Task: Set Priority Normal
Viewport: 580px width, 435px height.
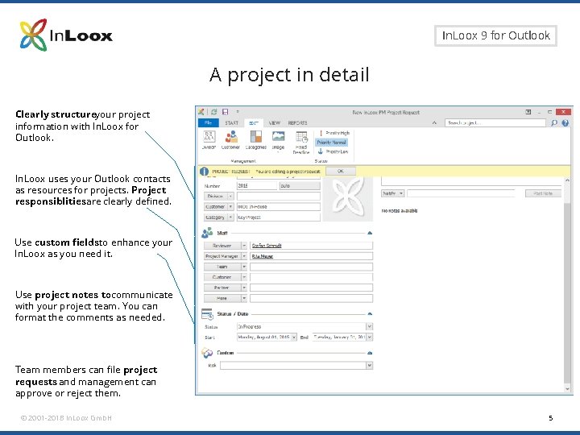Action: [x=331, y=142]
